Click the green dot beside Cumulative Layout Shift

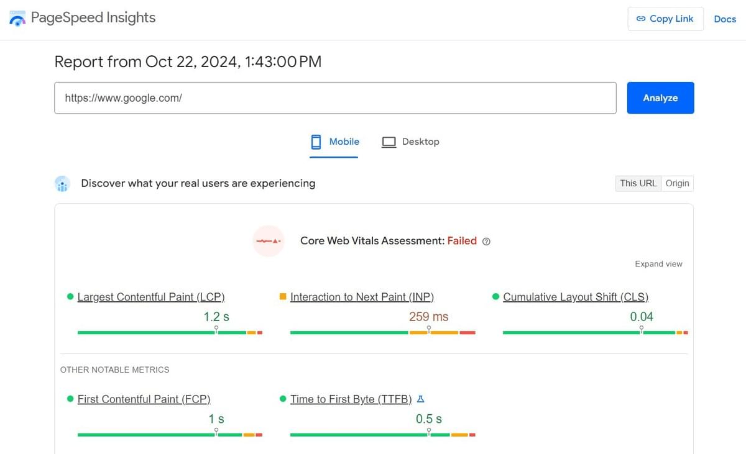pyautogui.click(x=495, y=297)
